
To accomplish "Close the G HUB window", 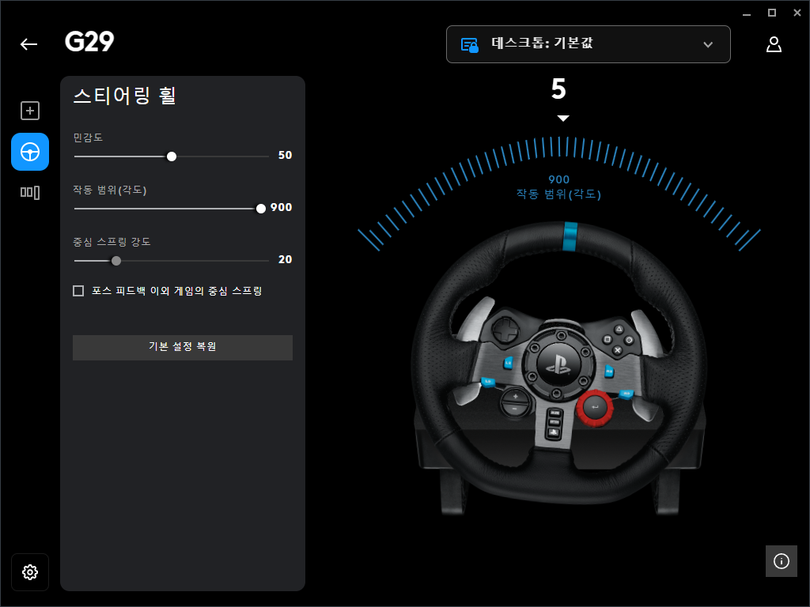I will 797,13.
